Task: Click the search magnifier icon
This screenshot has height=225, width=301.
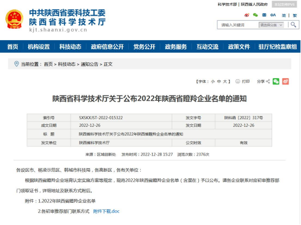Action: coord(293,25)
